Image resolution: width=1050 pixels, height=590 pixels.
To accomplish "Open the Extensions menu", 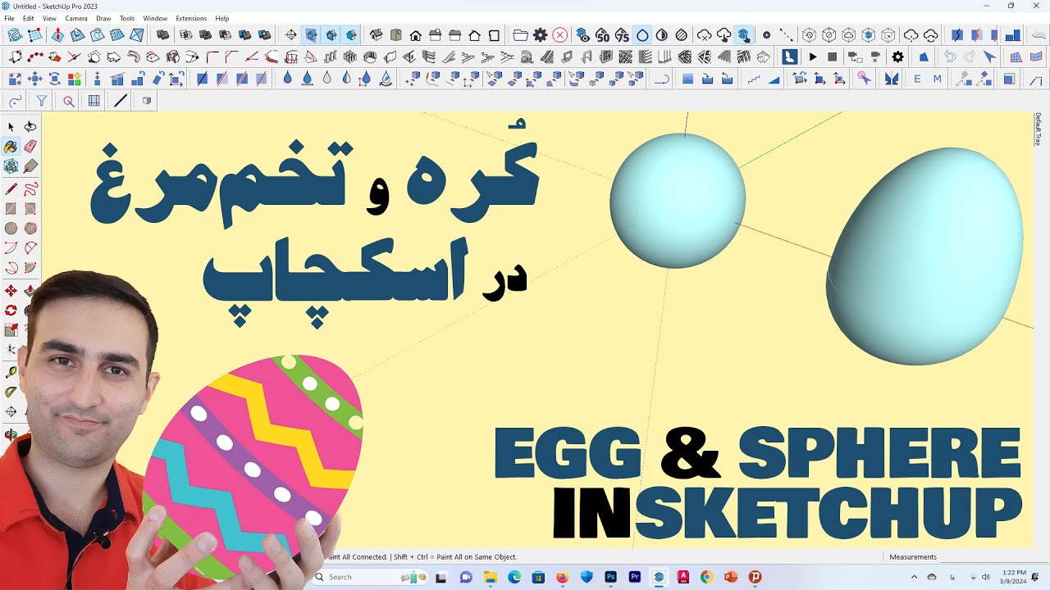I will pos(191,18).
